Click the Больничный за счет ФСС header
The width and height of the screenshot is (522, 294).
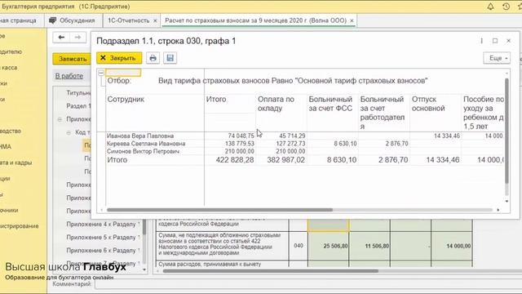click(330, 104)
